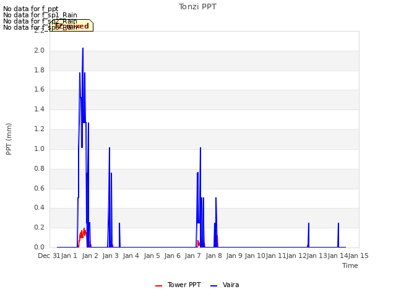
Task: Click the Jan 5 x-axis tick label
Action: 152,256
